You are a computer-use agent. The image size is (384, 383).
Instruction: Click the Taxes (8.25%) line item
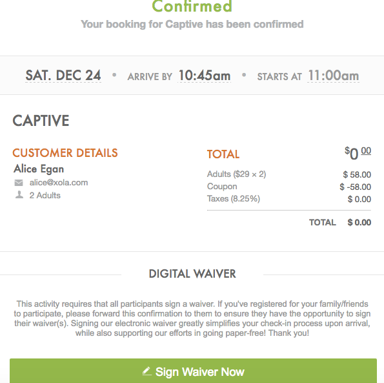(x=234, y=198)
